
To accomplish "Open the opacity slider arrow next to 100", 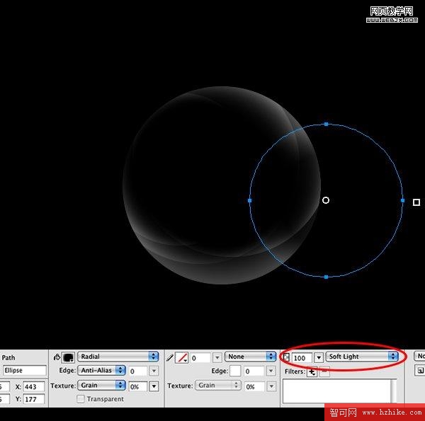I will 319,358.
